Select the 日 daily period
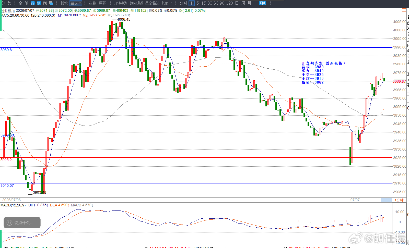 pyautogui.click(x=237, y=3)
